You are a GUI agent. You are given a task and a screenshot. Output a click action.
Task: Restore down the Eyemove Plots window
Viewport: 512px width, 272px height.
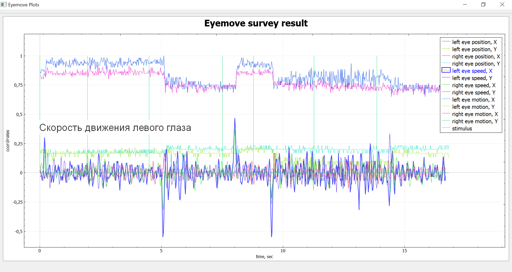[x=483, y=5]
